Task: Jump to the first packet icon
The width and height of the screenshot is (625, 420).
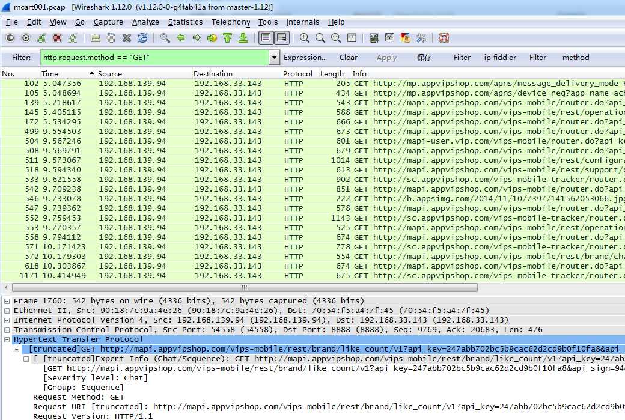Action: pos(227,38)
